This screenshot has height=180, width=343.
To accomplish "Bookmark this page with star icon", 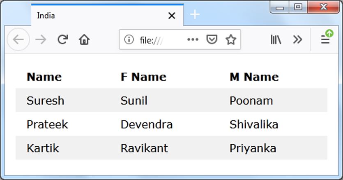I will point(231,39).
